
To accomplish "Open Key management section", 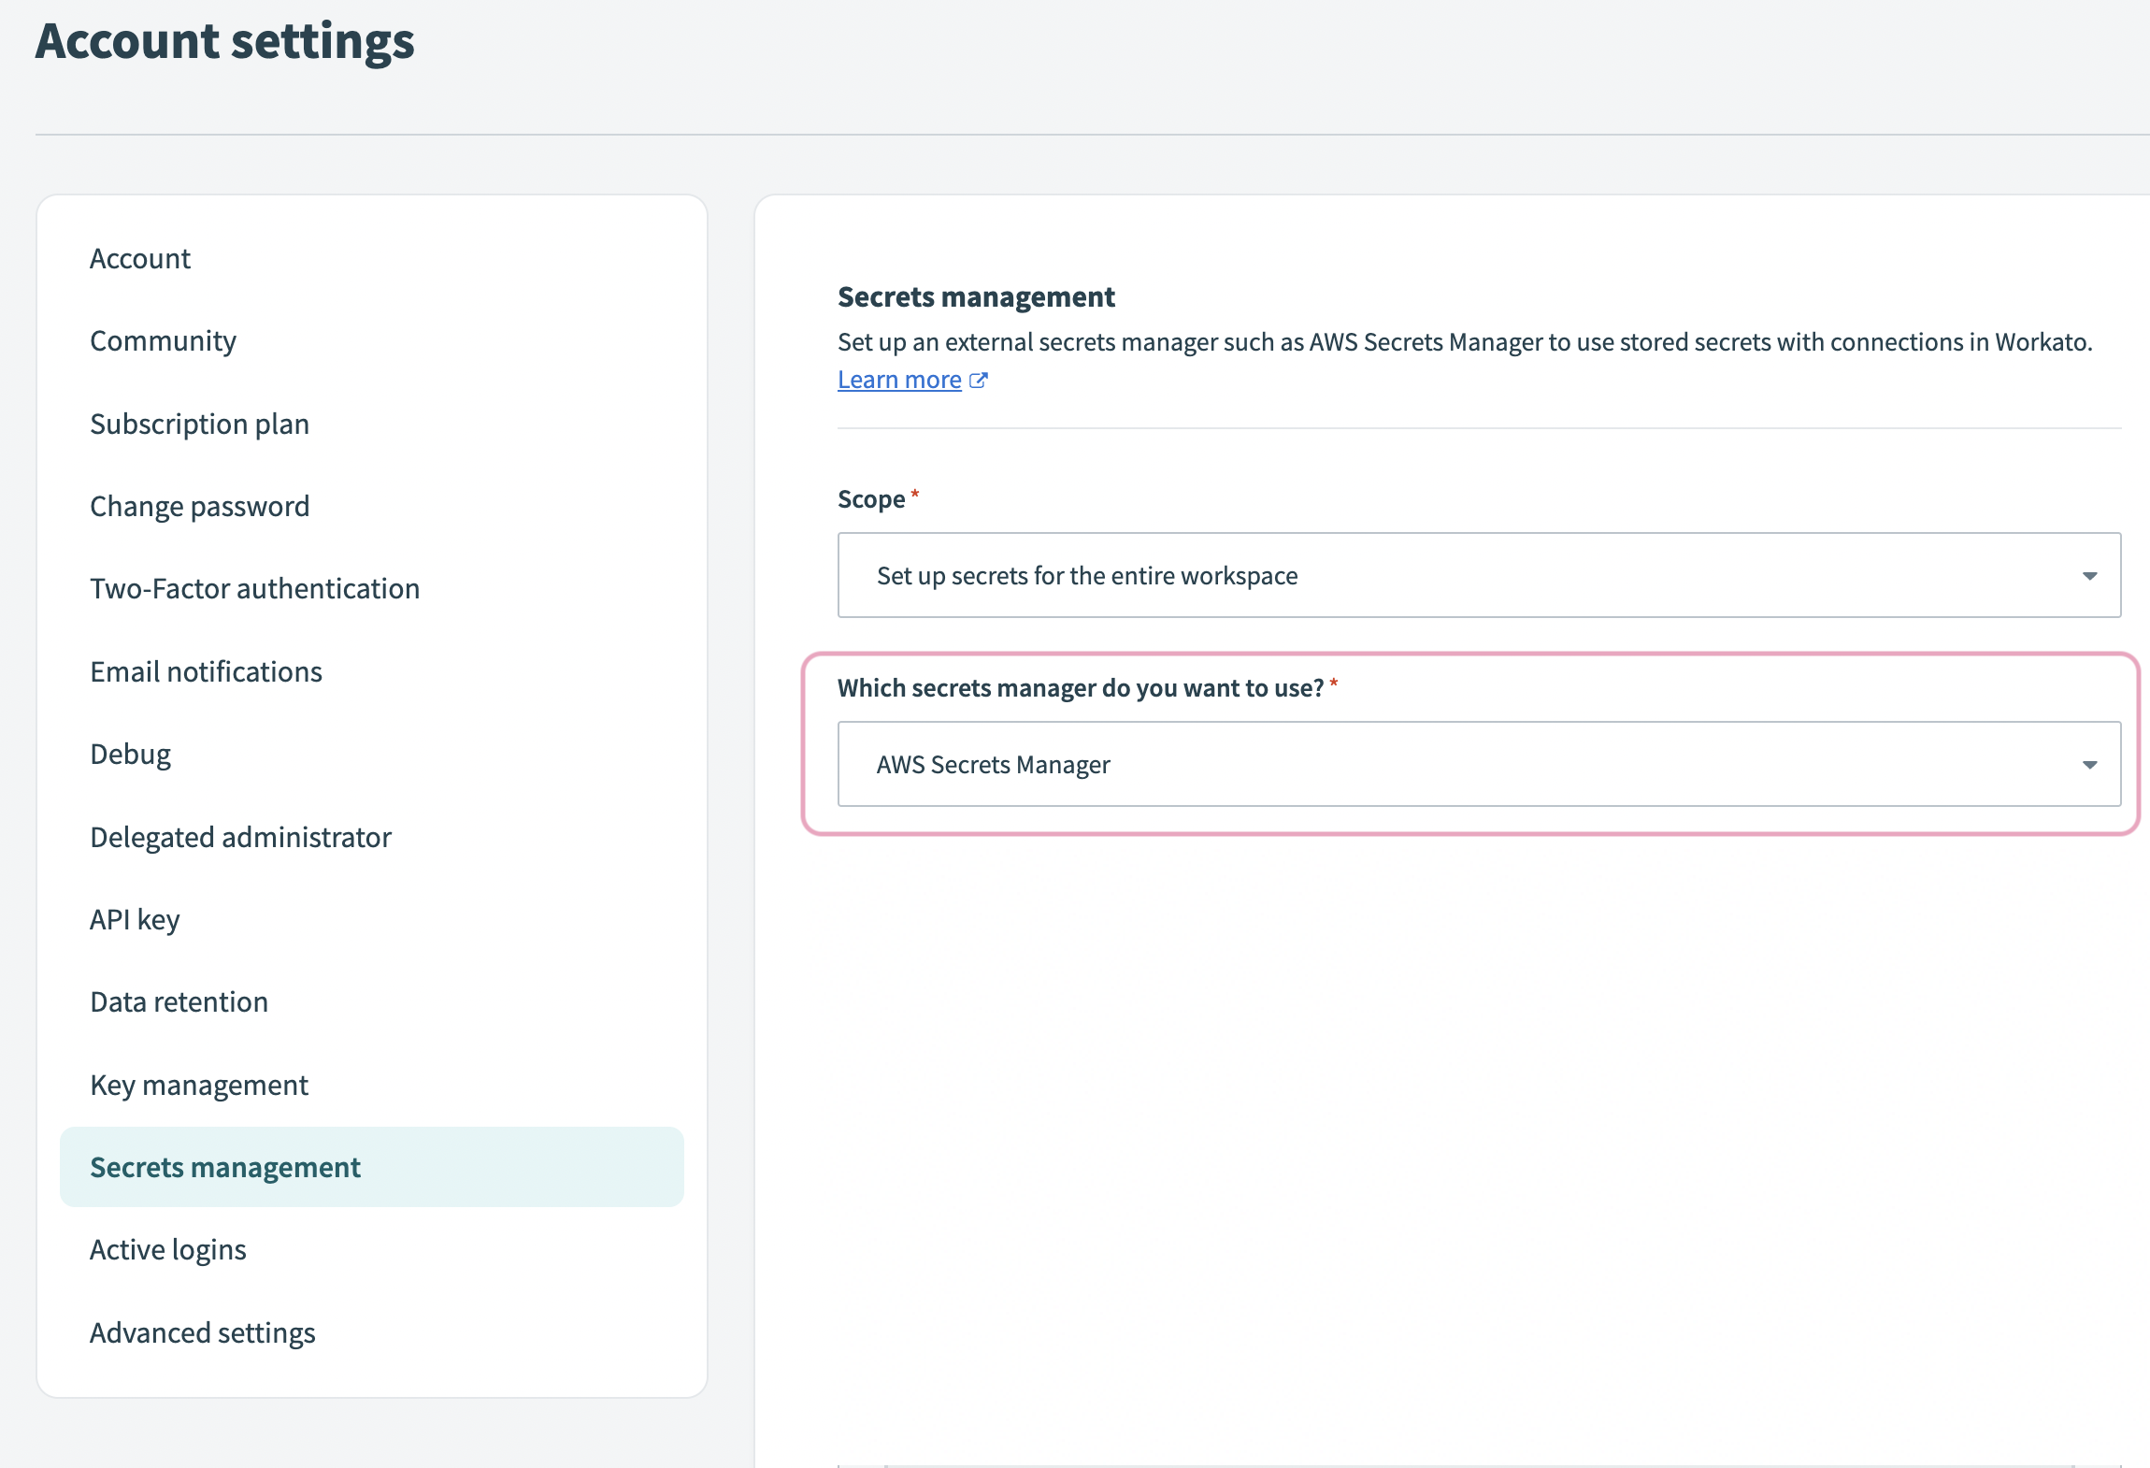I will tap(199, 1086).
